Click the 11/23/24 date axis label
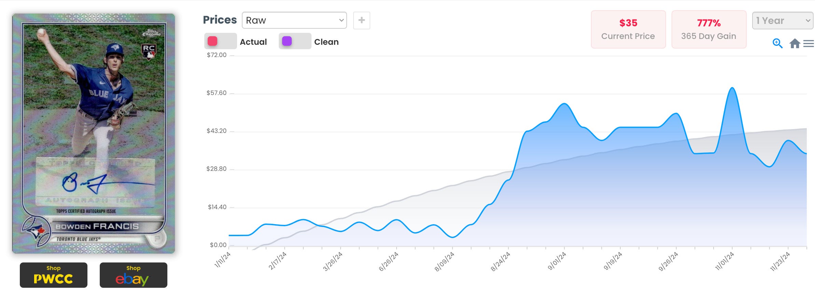 [x=780, y=261]
